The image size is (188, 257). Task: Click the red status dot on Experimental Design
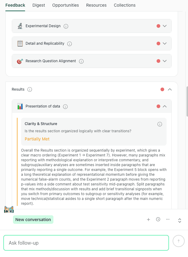point(158,26)
